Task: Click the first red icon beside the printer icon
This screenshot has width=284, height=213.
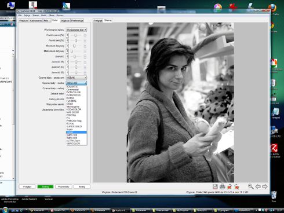Action: click(230, 186)
